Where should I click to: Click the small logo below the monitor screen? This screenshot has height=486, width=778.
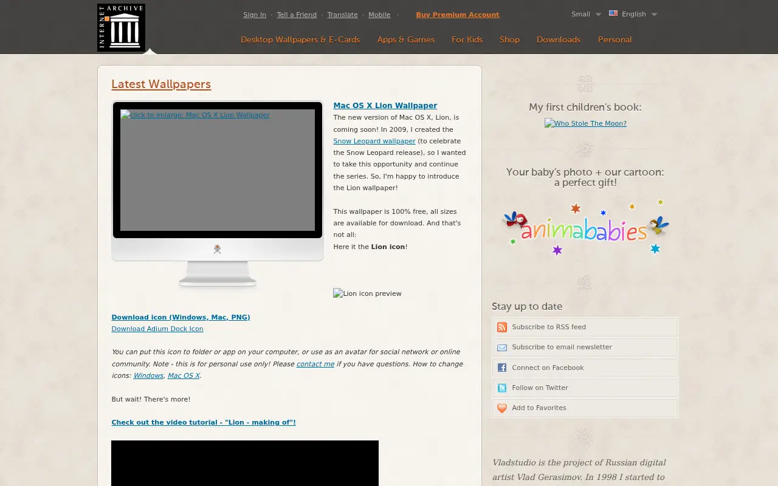coord(217,249)
